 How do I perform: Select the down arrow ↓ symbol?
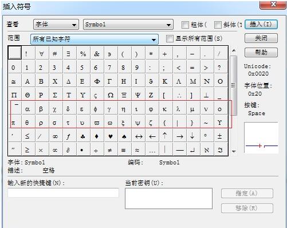tap(192, 136)
